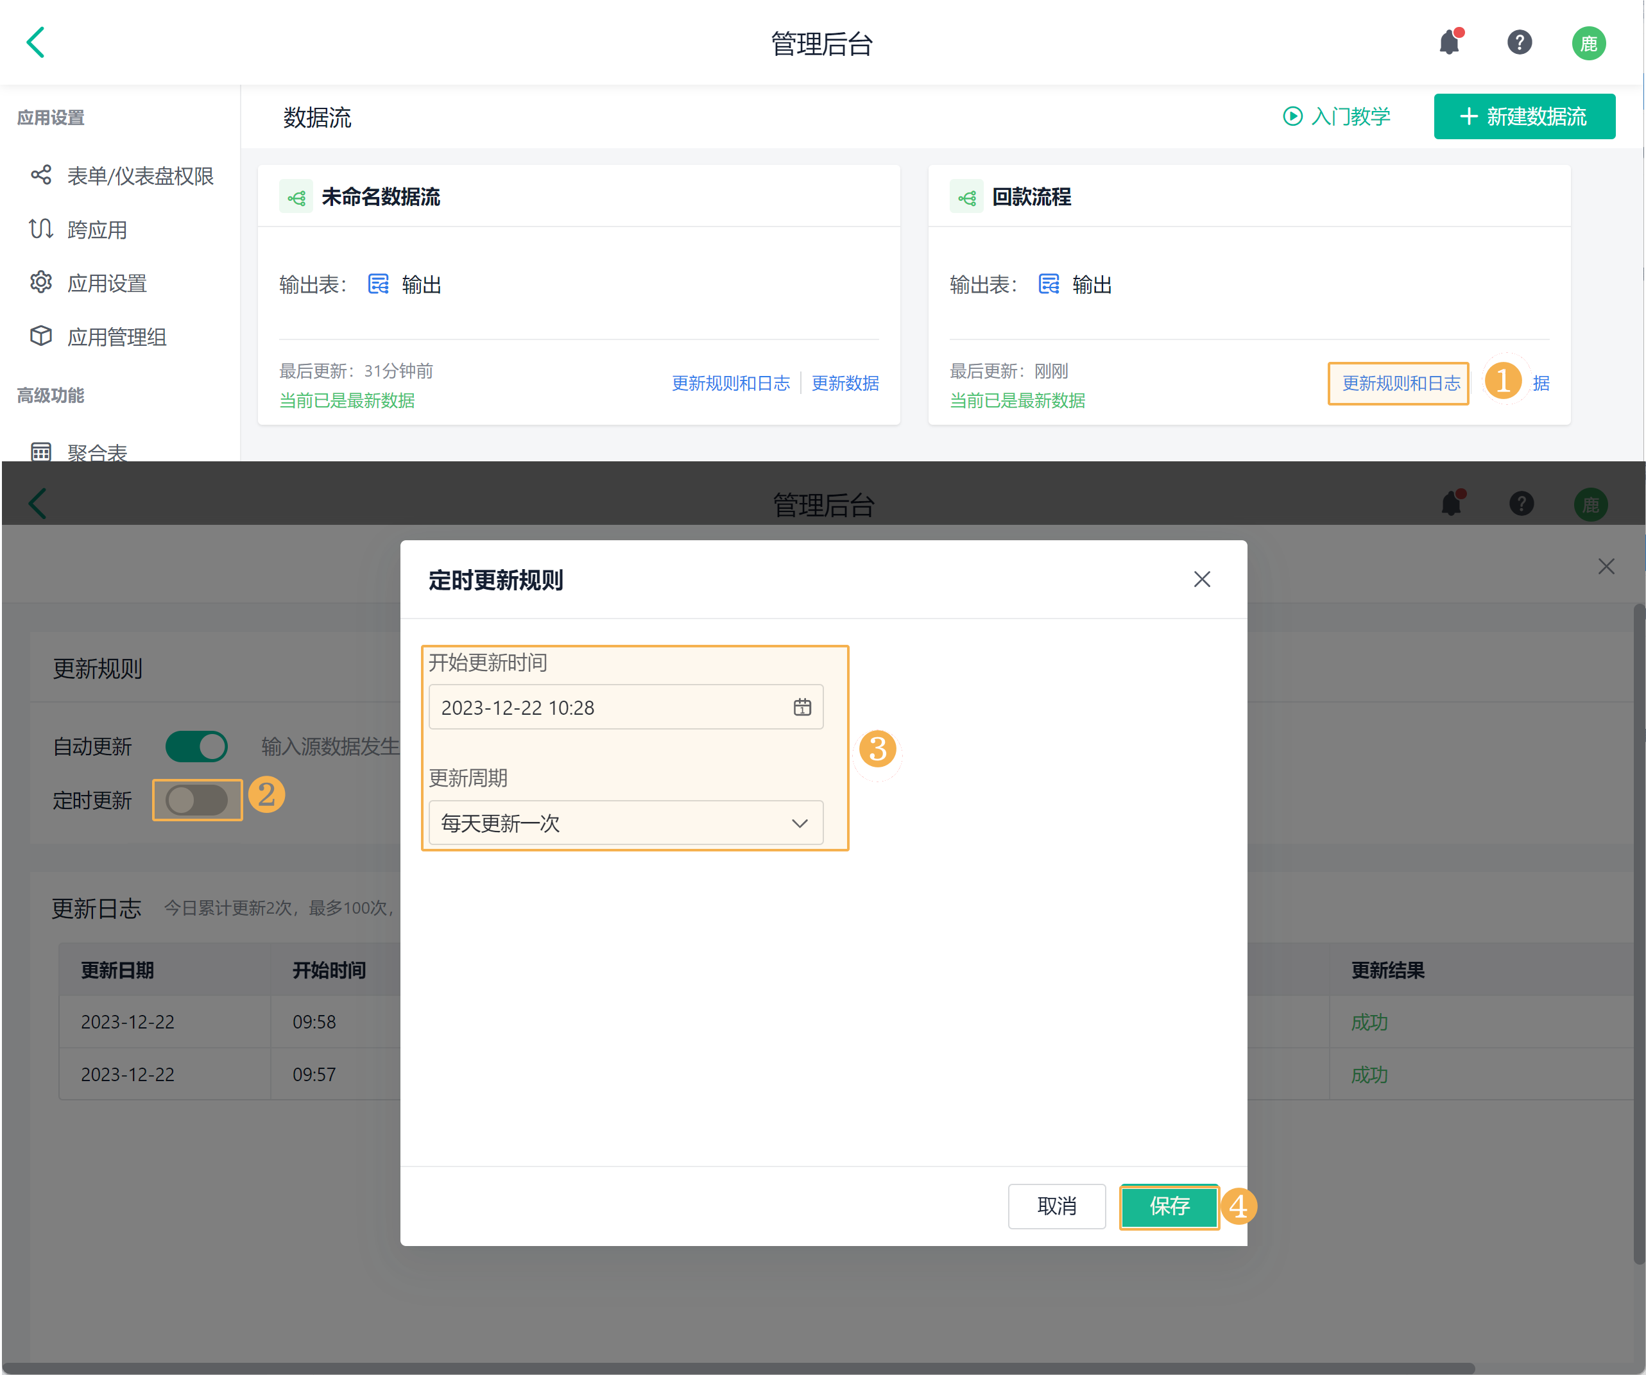
Task: Close the 定时更新规则 dialog
Action: [x=1201, y=580]
